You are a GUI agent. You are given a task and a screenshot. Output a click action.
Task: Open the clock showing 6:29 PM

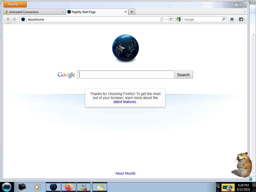pos(243,187)
